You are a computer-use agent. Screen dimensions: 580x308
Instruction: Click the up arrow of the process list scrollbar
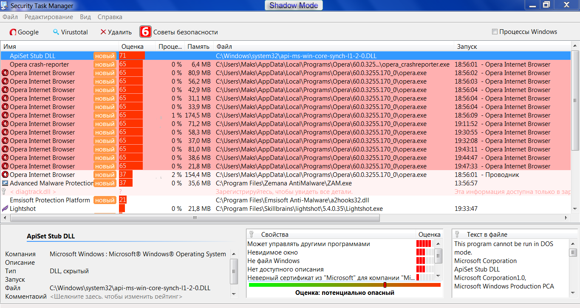click(575, 46)
